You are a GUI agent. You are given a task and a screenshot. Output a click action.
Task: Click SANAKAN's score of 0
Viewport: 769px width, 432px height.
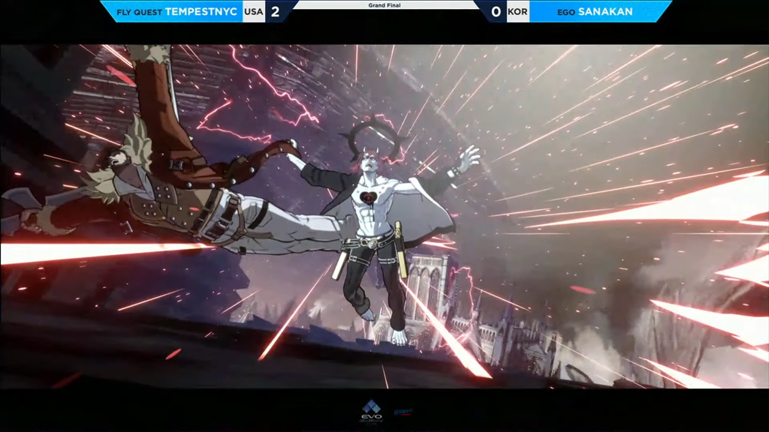point(496,11)
